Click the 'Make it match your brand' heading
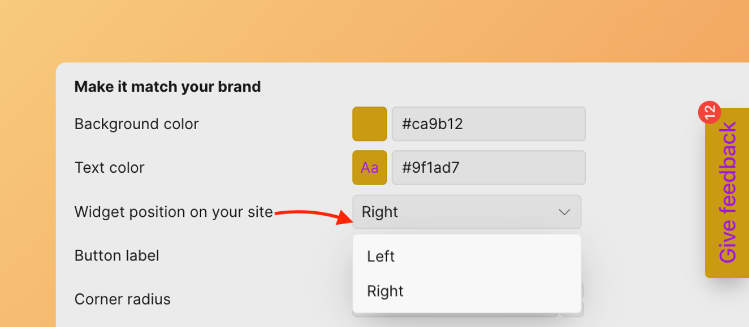Image resolution: width=749 pixels, height=327 pixels. pyautogui.click(x=168, y=87)
